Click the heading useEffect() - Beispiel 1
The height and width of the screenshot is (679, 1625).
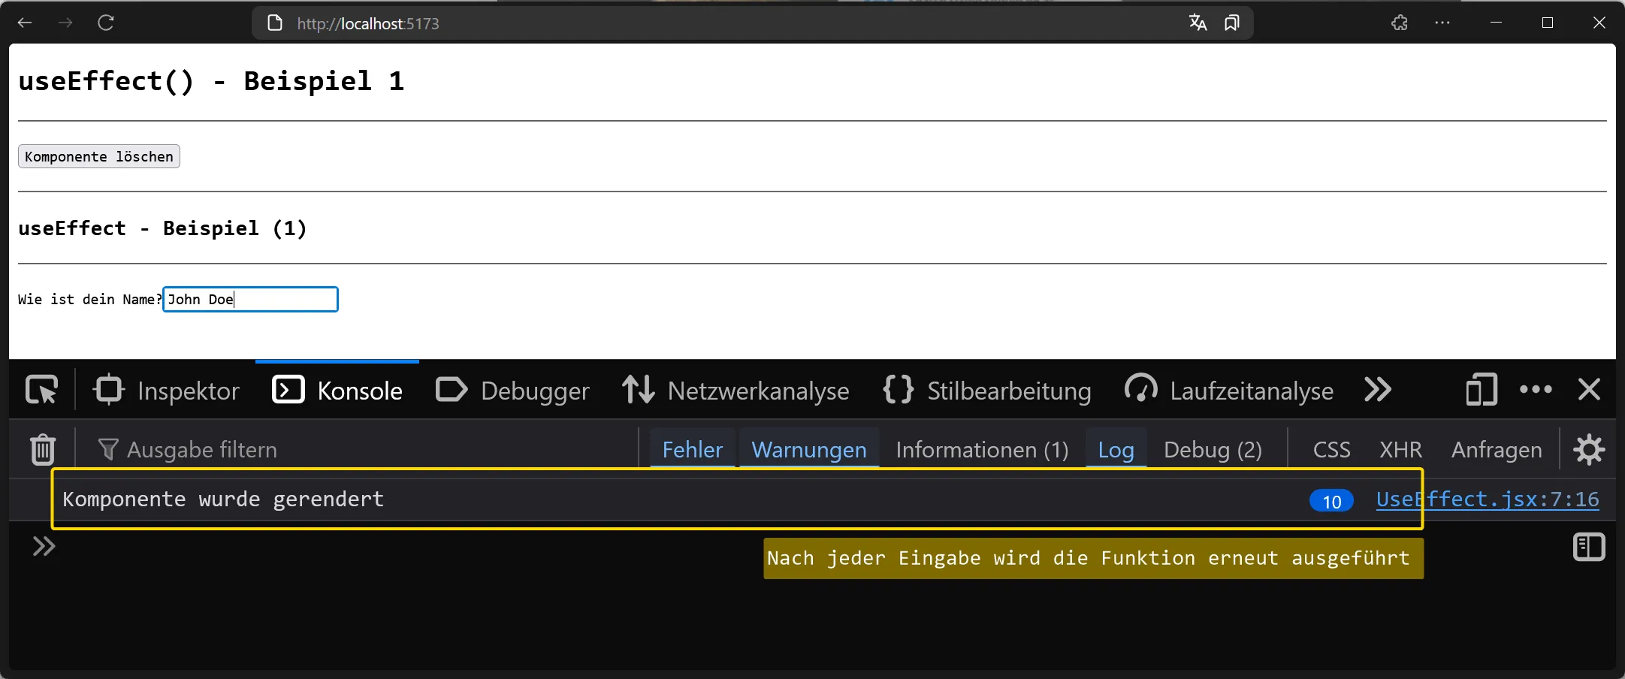pos(211,80)
